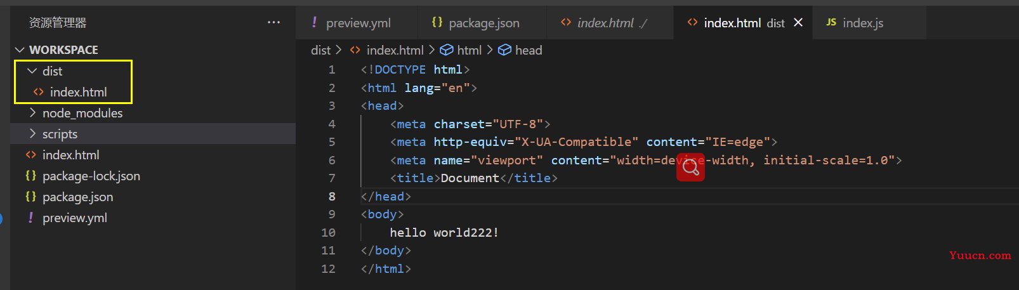Click the <!DOCTYPE html> line
This screenshot has height=290, width=1019.
tap(415, 70)
